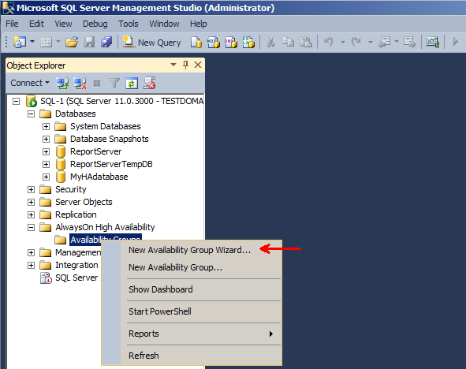
Task: Expand System Databases folder
Action: [46, 127]
